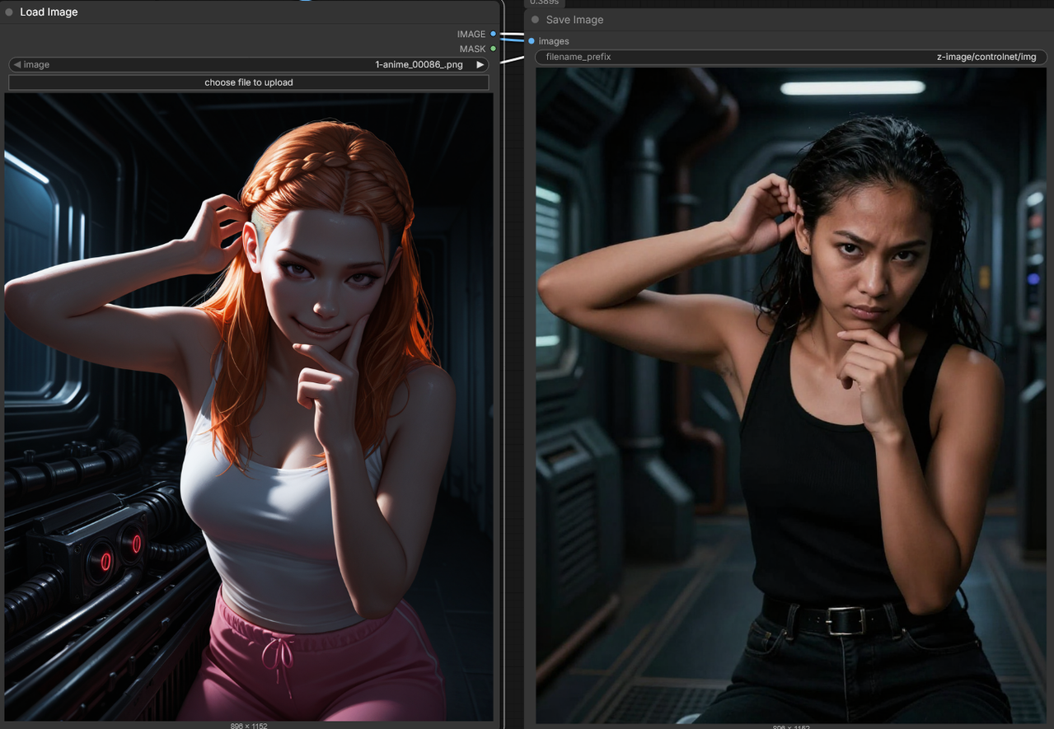Click the MASK output label

[472, 49]
